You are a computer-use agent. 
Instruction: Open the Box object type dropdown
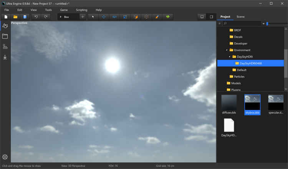pyautogui.click(x=68, y=17)
